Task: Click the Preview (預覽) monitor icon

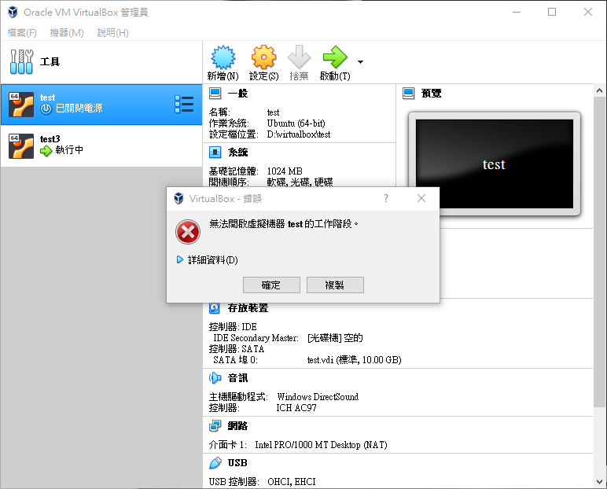Action: pyautogui.click(x=409, y=93)
